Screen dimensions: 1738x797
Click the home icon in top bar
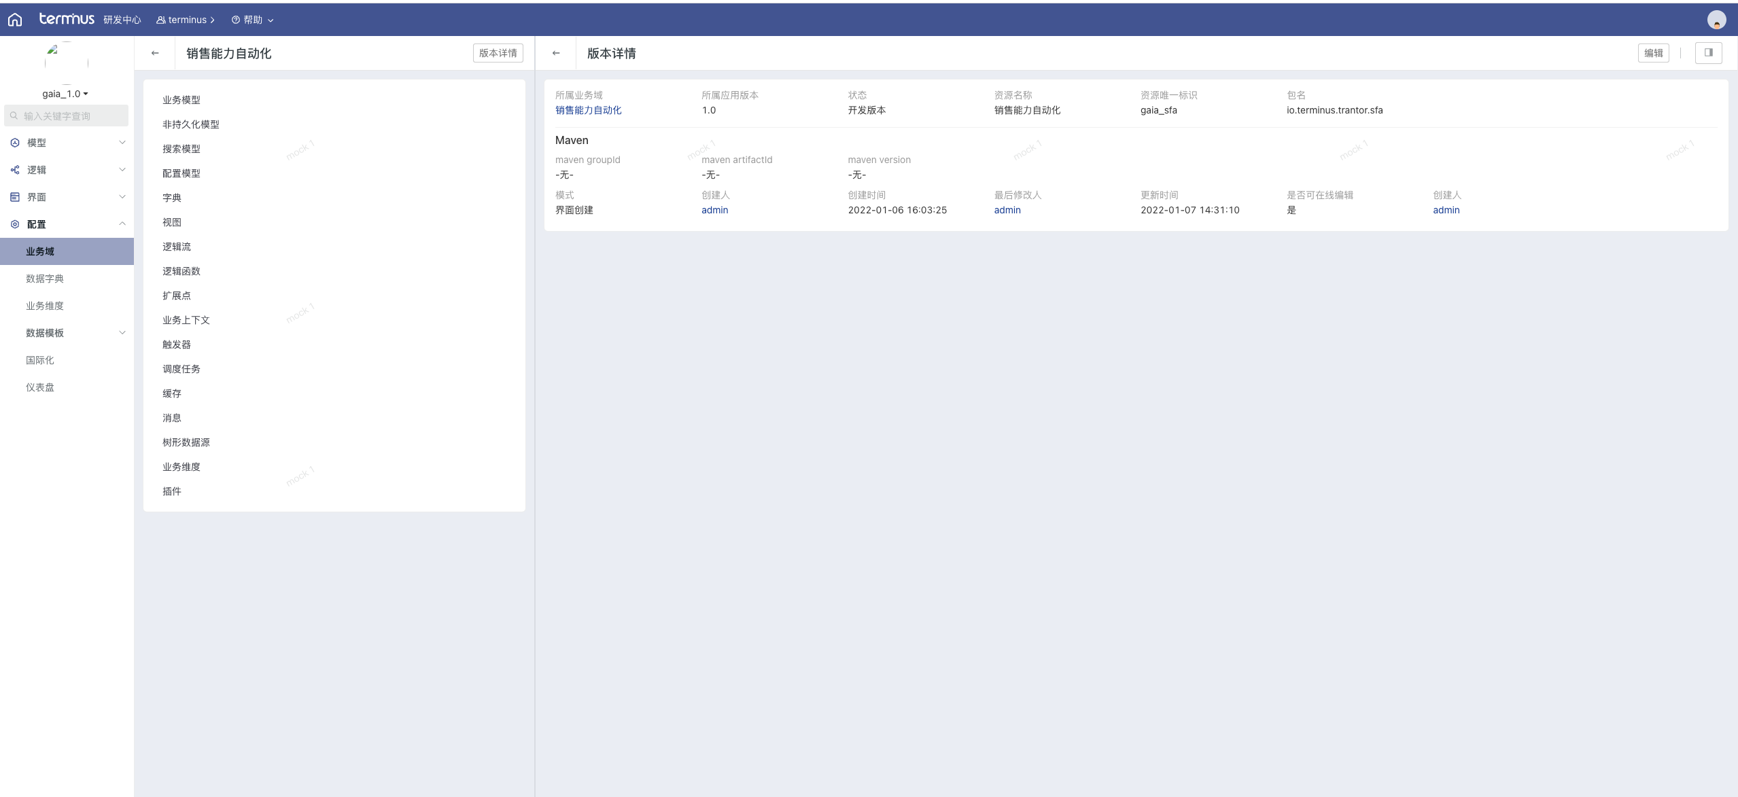click(x=15, y=20)
